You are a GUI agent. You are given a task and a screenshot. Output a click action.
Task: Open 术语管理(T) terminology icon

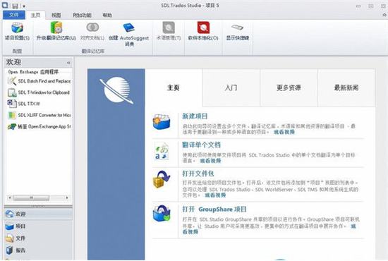click(169, 28)
